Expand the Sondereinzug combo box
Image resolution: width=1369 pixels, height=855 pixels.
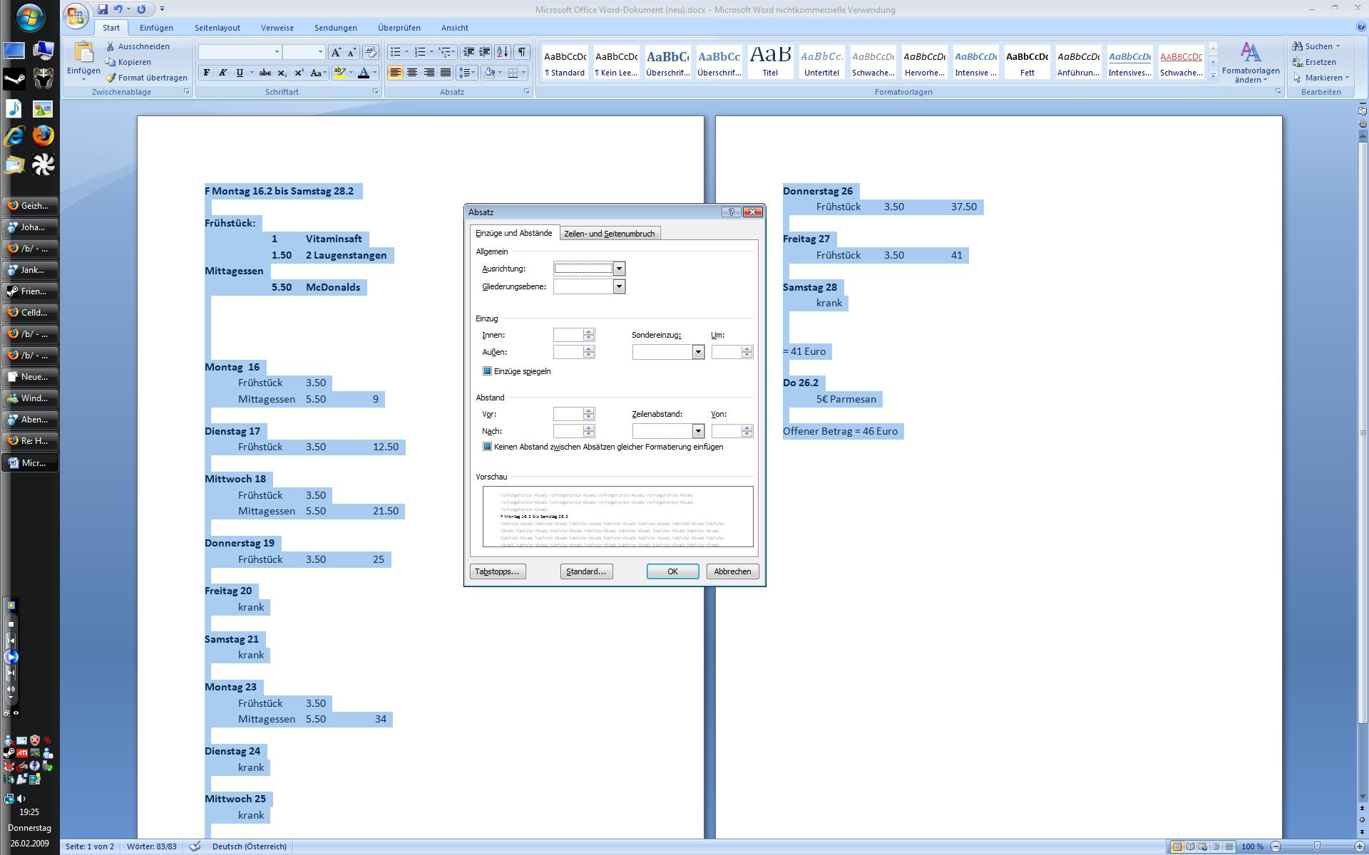pyautogui.click(x=698, y=352)
